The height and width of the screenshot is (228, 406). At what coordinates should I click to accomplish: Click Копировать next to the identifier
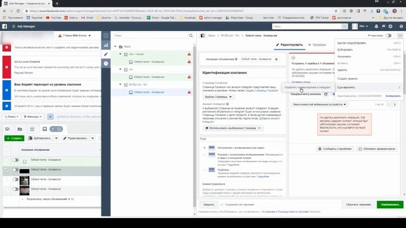393,96
